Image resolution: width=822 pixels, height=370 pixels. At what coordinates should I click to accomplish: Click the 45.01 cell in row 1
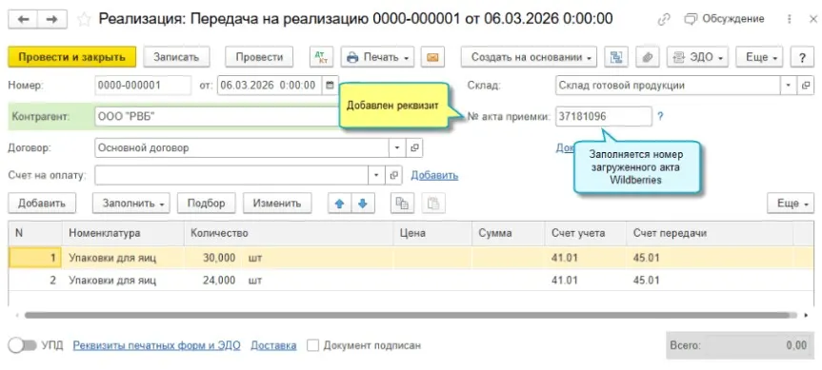coord(710,258)
